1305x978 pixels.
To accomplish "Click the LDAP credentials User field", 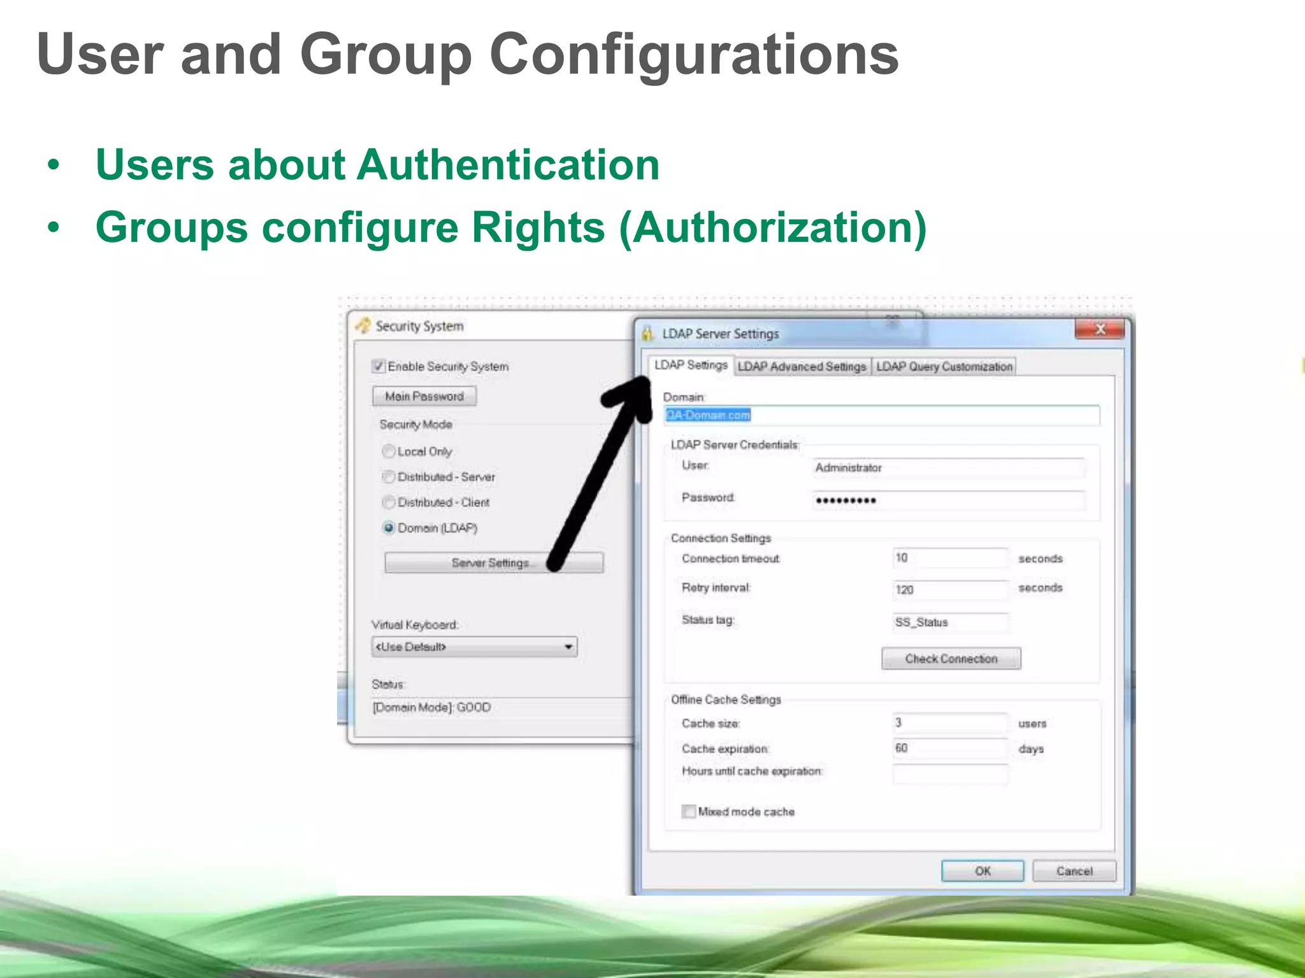I will [948, 467].
